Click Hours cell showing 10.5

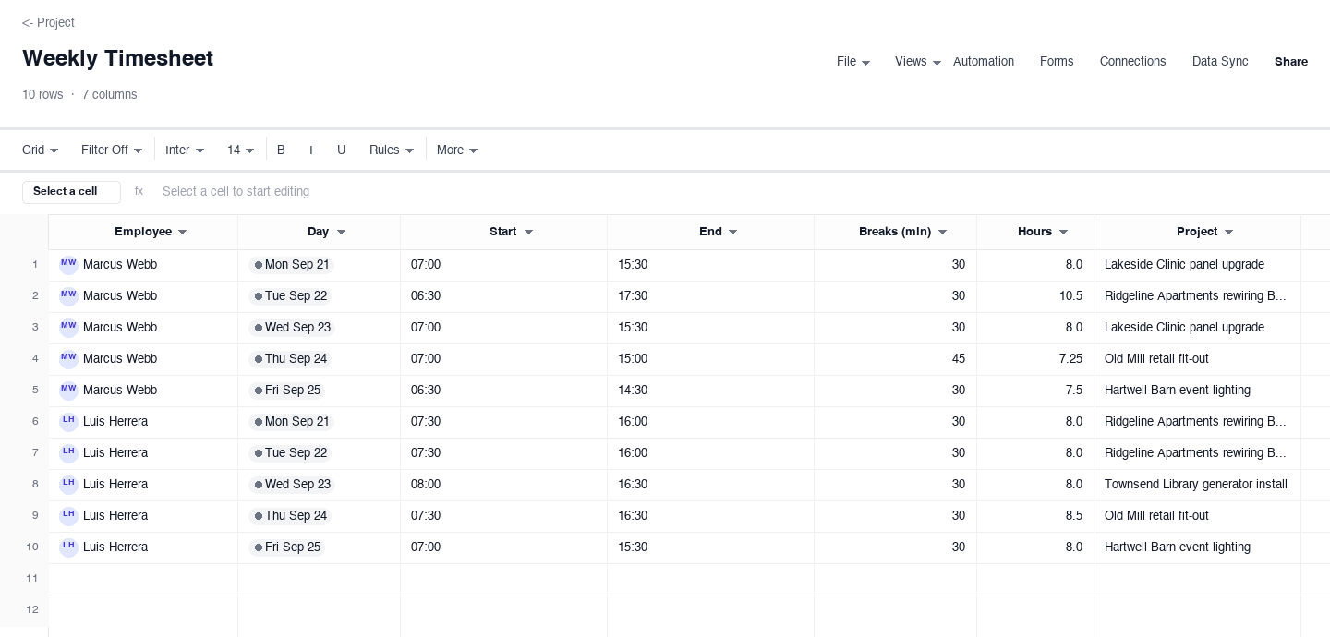(1035, 296)
